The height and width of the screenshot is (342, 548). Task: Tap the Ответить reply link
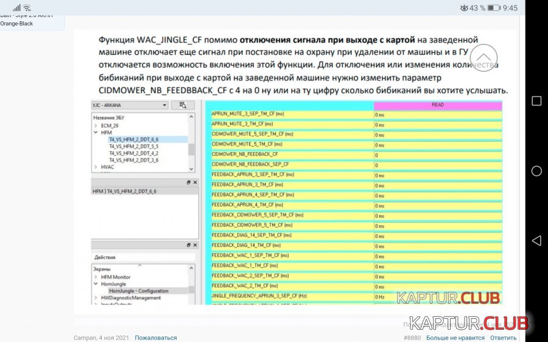pos(503,338)
